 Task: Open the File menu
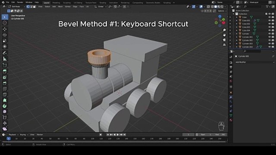coord(8,3)
